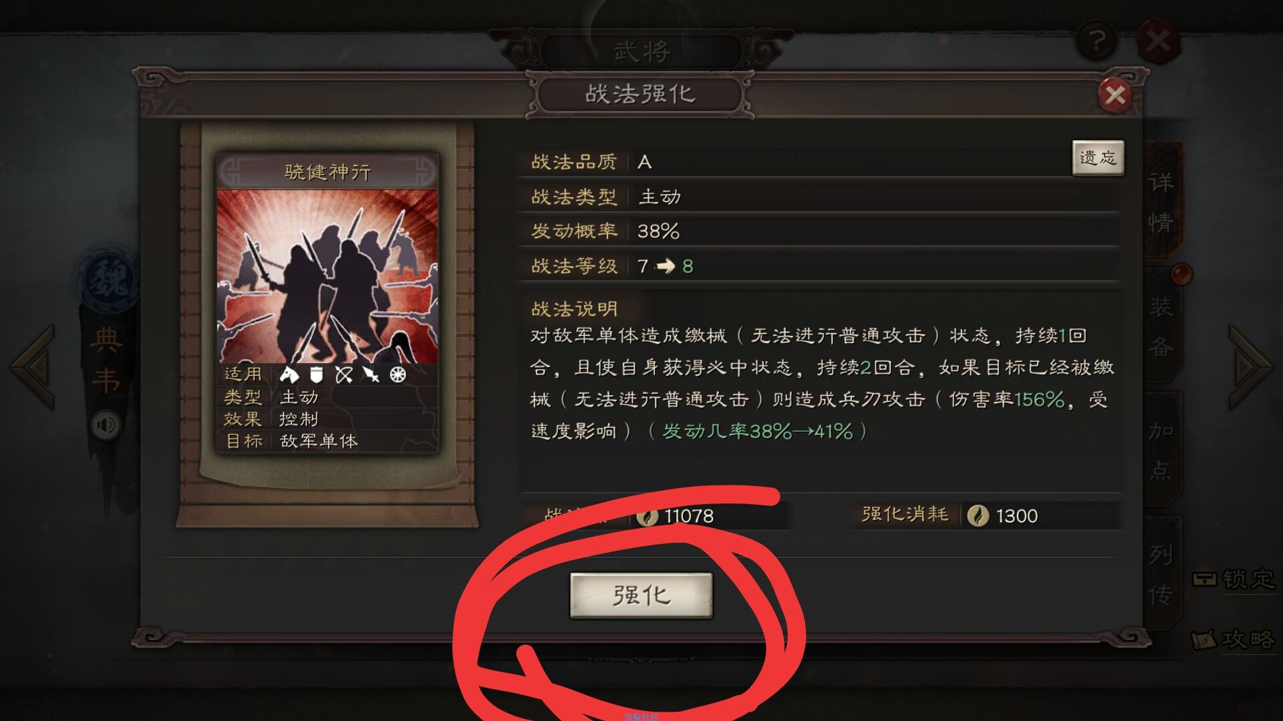This screenshot has height=721, width=1283.
Task: Click the 遗忘 forget button
Action: (1098, 158)
